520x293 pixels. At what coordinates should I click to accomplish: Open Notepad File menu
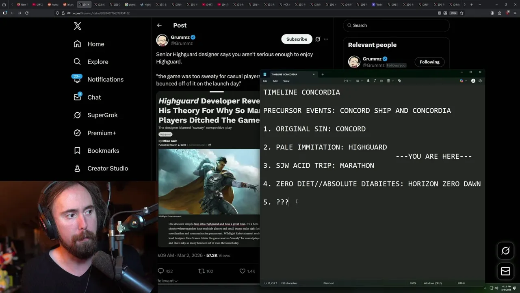pos(265,81)
